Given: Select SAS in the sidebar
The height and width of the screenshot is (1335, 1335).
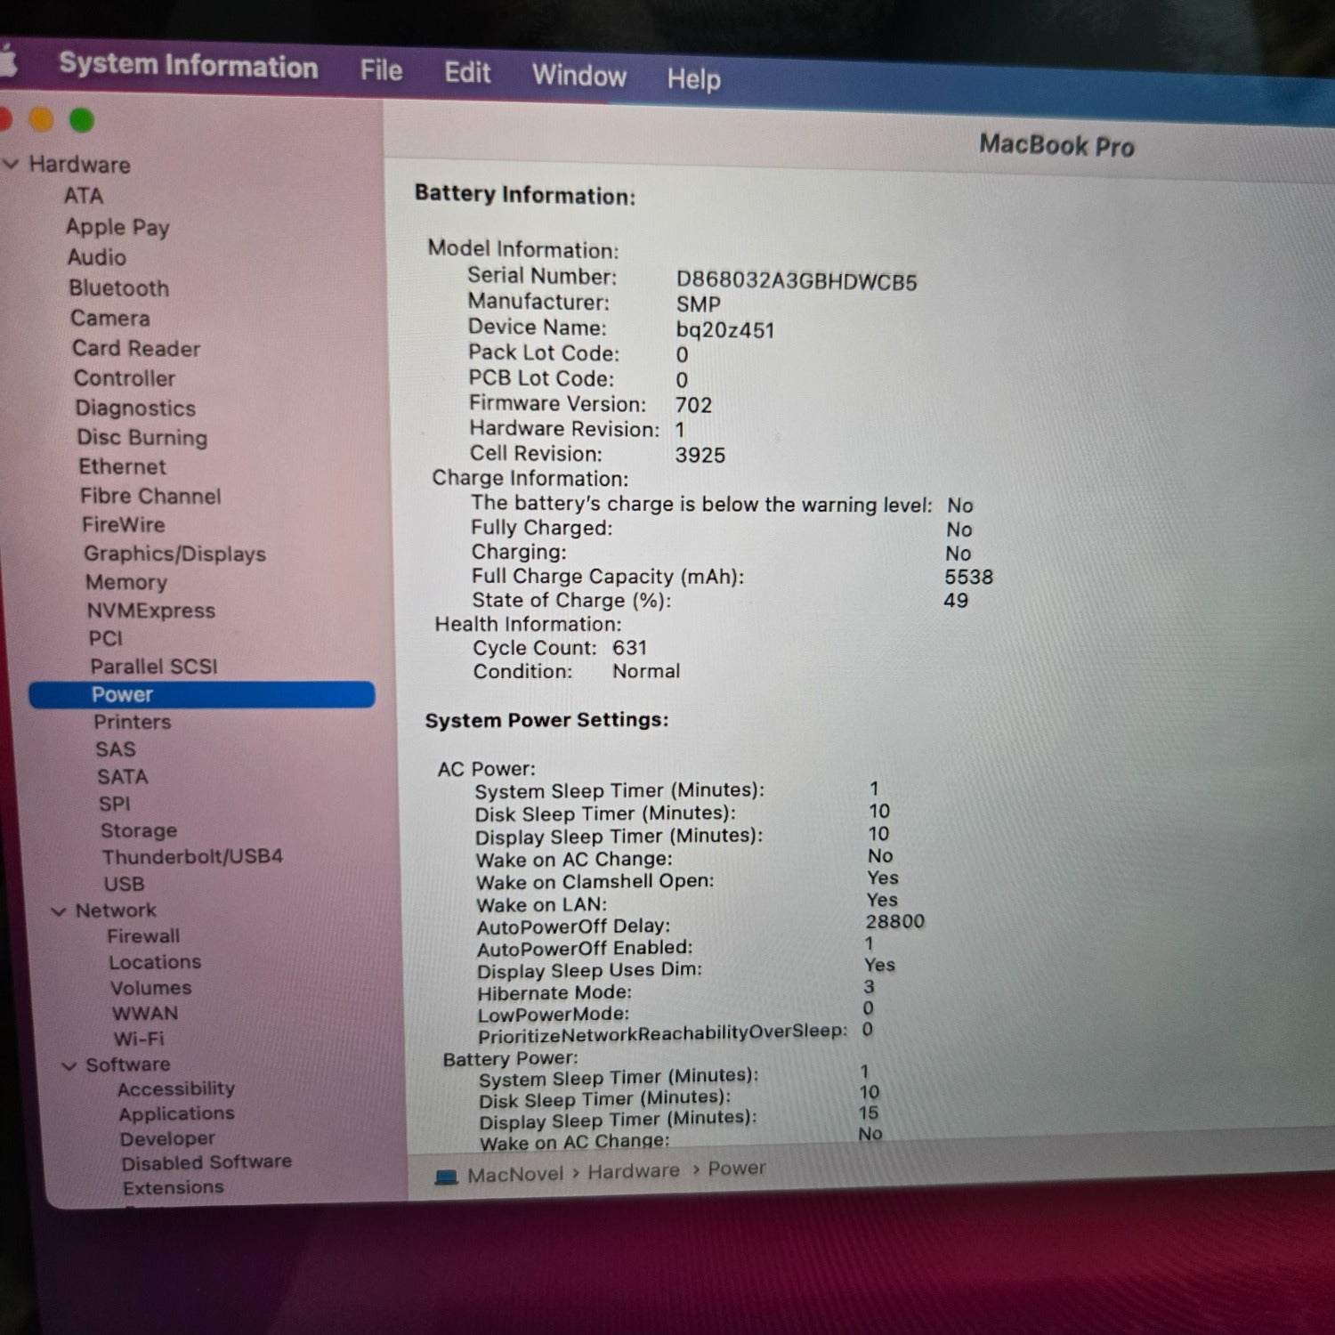Looking at the screenshot, I should click(116, 750).
